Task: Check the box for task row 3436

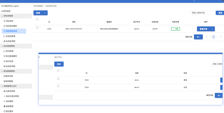Action: (x=37, y=27)
